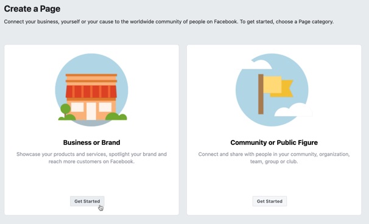Click the white door of the storefront
The width and height of the screenshot is (369, 224).
coord(91,111)
